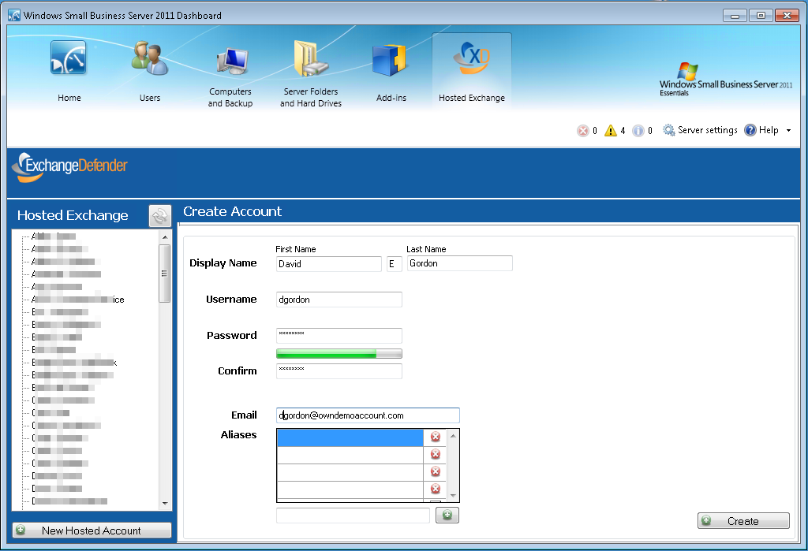Click the green add alias button
Image resolution: width=808 pixels, height=551 pixels.
[x=447, y=515]
